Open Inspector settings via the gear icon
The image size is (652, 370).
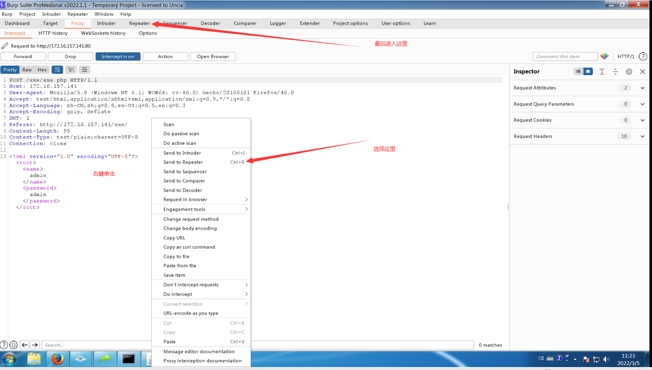coord(629,71)
